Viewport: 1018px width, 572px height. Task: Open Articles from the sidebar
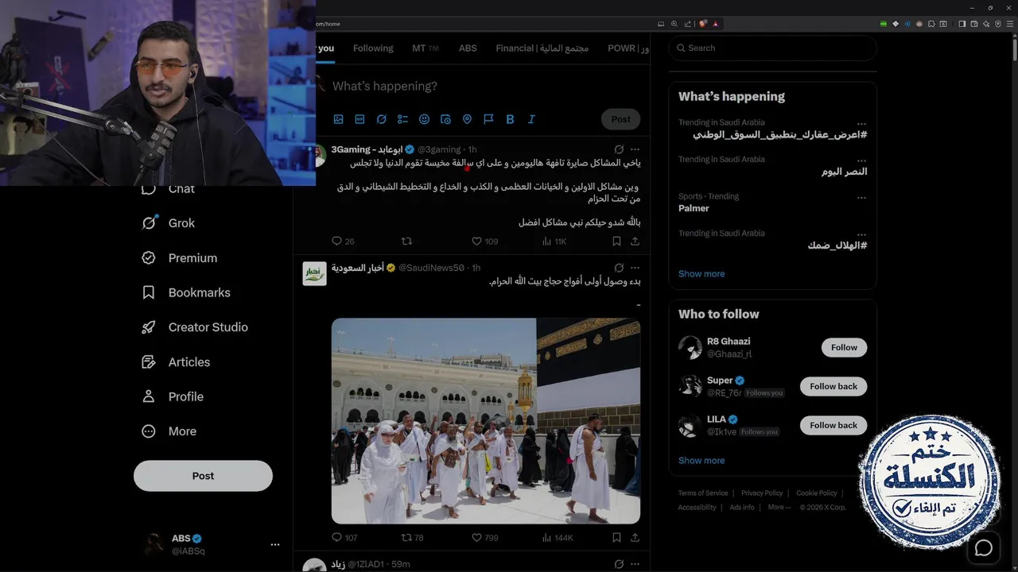coord(176,362)
